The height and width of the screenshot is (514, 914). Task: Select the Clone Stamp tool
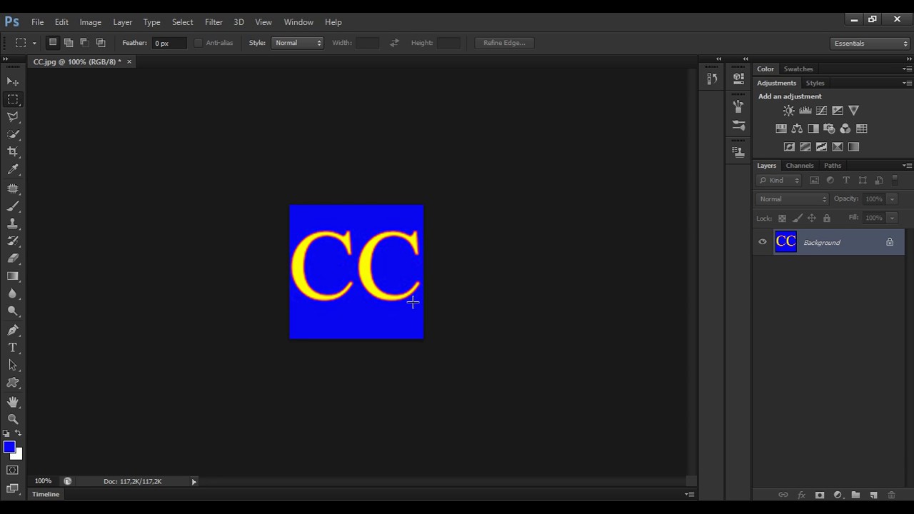coord(13,223)
